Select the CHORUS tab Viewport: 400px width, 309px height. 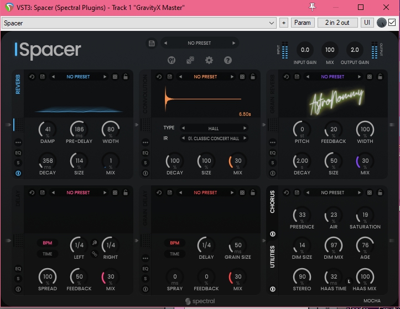pyautogui.click(x=272, y=202)
